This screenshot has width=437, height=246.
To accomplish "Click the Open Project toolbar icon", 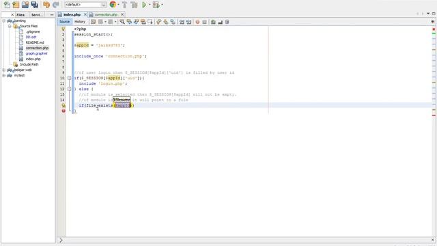I will point(25,5).
